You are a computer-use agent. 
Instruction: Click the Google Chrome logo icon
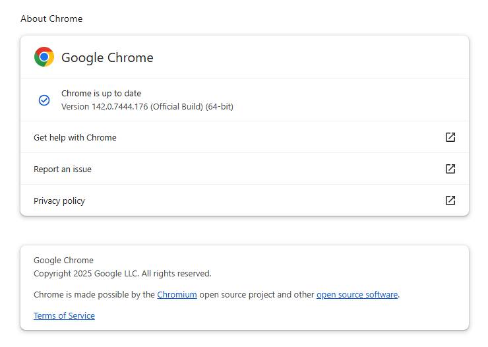click(x=44, y=57)
